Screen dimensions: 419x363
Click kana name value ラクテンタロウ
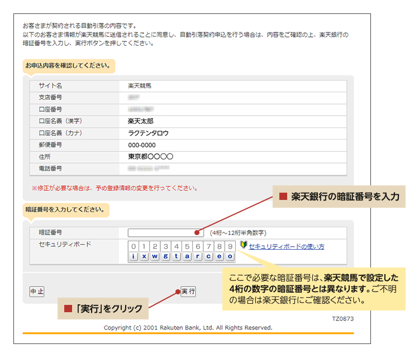[x=148, y=133]
